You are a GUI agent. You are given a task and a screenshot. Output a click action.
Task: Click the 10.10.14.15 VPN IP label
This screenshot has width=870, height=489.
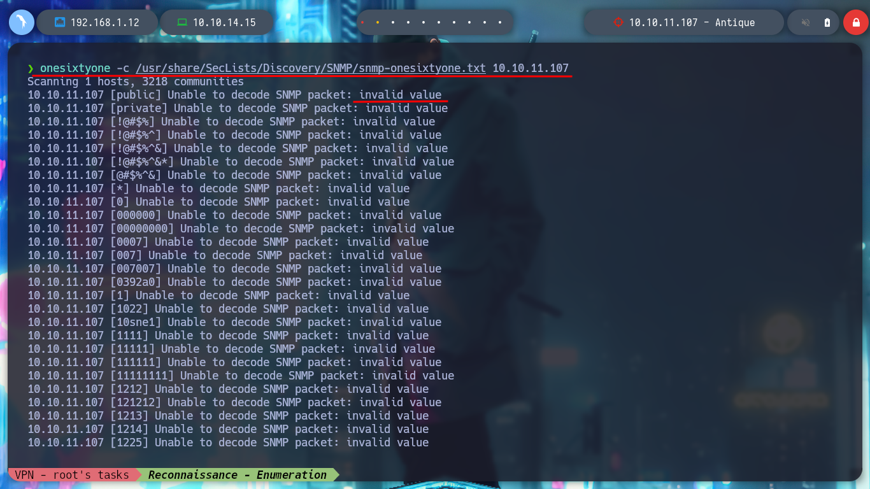tap(224, 22)
